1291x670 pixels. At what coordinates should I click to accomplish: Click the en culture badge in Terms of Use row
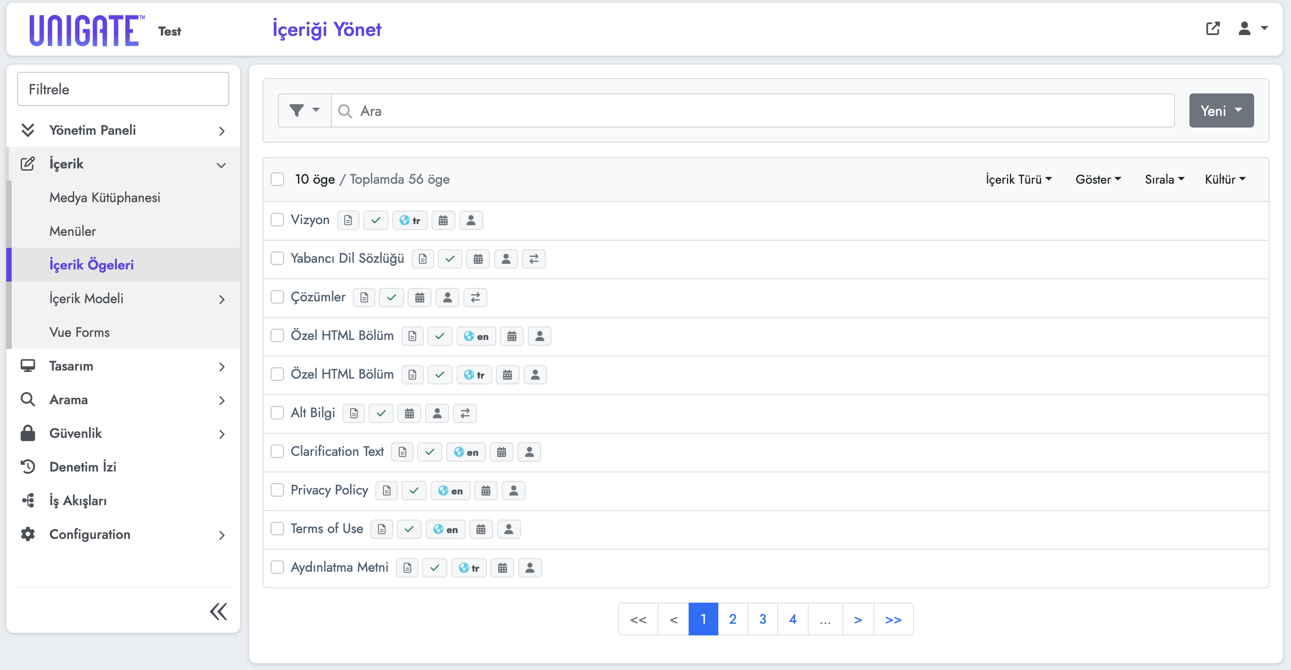click(x=445, y=529)
